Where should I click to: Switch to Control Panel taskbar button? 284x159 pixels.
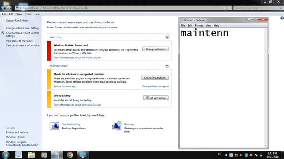tap(83, 155)
